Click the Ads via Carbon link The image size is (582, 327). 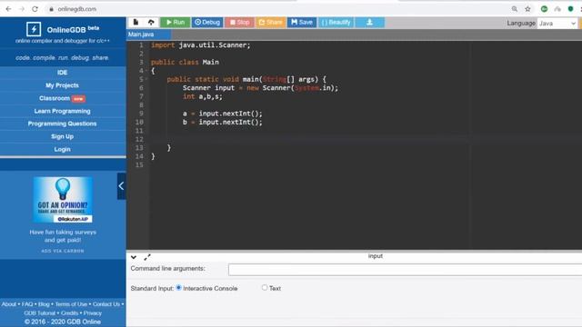pos(63,251)
